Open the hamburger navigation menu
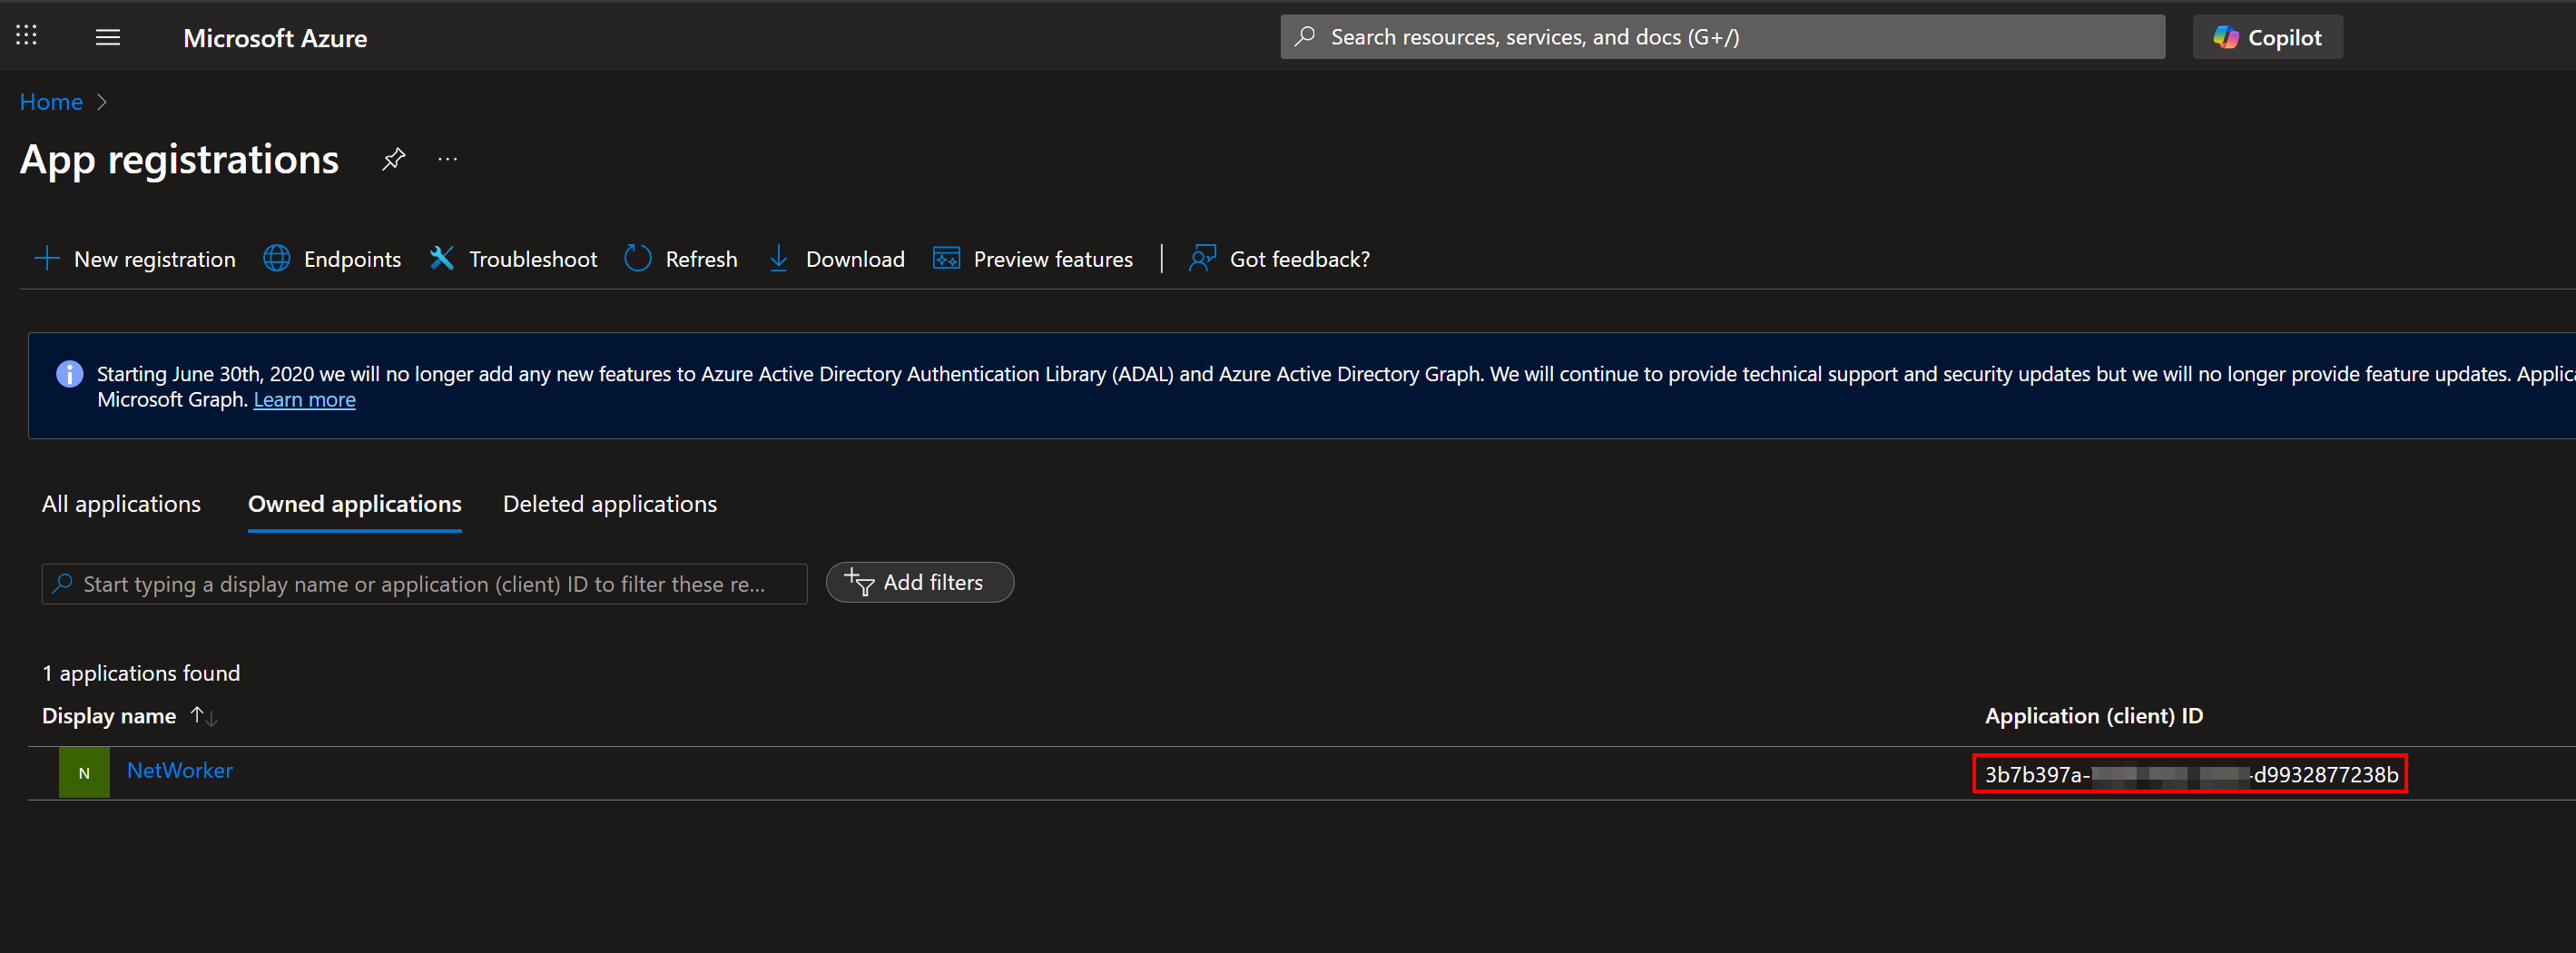2576x953 pixels. point(107,37)
